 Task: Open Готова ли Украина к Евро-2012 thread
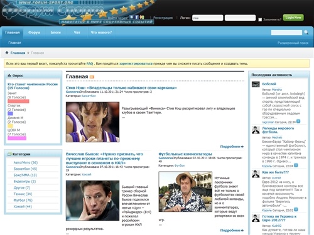pos(279,218)
